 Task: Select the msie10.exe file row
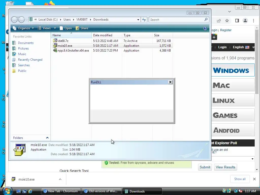coord(112,46)
